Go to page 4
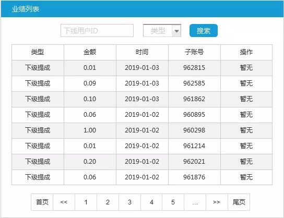The width and height of the screenshot is (284, 218). (151, 202)
